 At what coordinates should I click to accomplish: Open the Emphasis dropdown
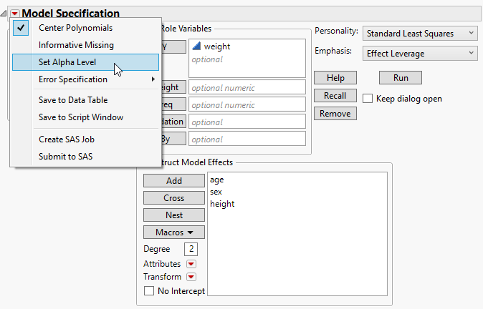(419, 53)
